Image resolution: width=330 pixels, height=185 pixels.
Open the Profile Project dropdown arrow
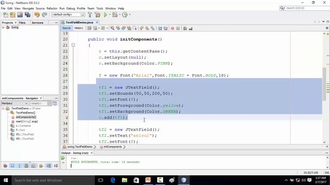tap(129, 15)
